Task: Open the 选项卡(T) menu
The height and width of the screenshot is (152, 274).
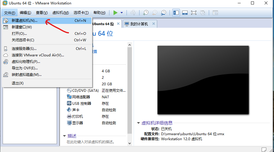Action: 81,13
